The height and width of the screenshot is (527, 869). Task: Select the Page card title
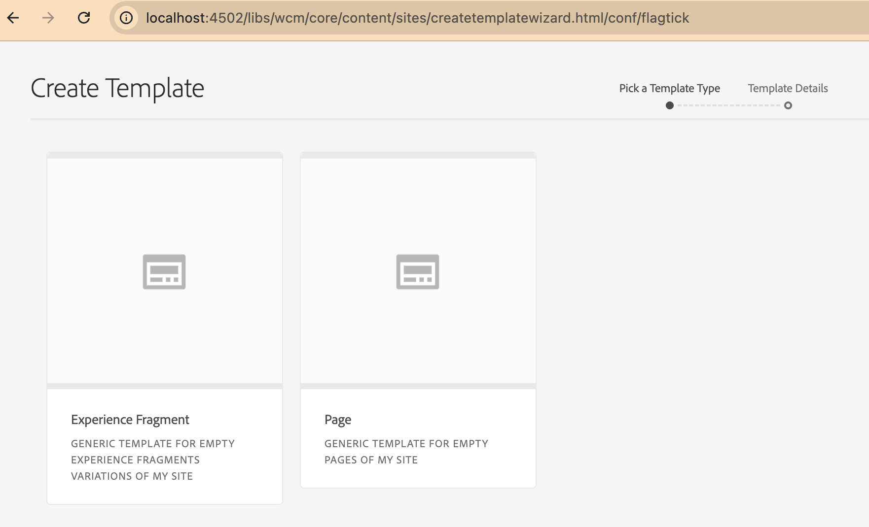coord(338,420)
